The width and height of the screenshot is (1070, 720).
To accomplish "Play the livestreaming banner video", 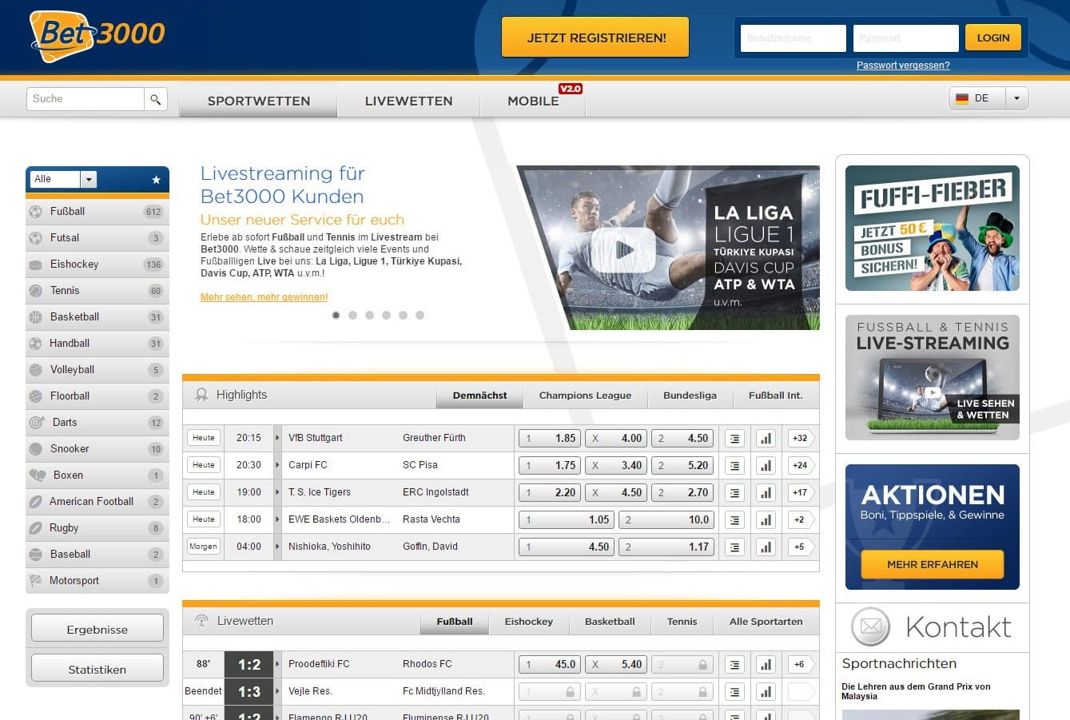I will click(x=624, y=249).
